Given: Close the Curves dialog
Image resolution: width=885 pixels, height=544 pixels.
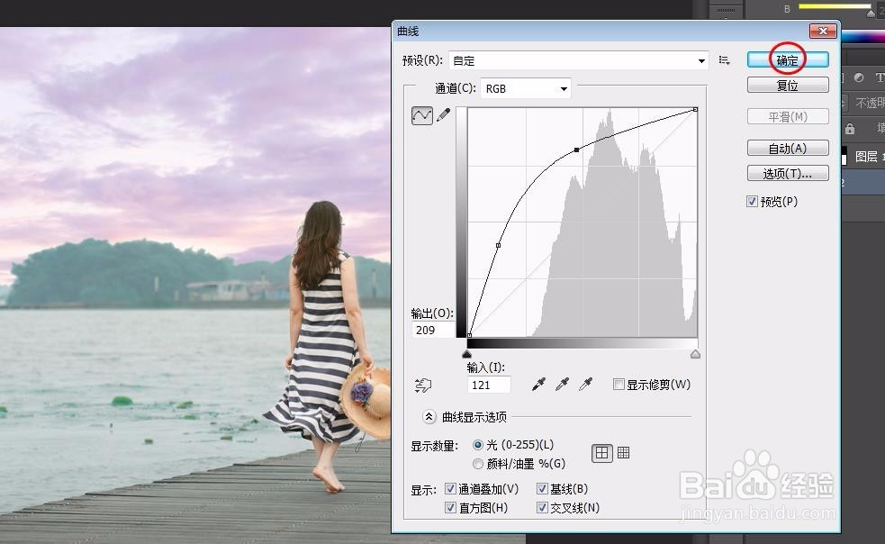Looking at the screenshot, I should pos(823,31).
